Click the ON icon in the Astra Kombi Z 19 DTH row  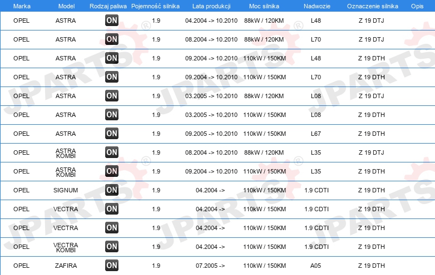tap(112, 171)
